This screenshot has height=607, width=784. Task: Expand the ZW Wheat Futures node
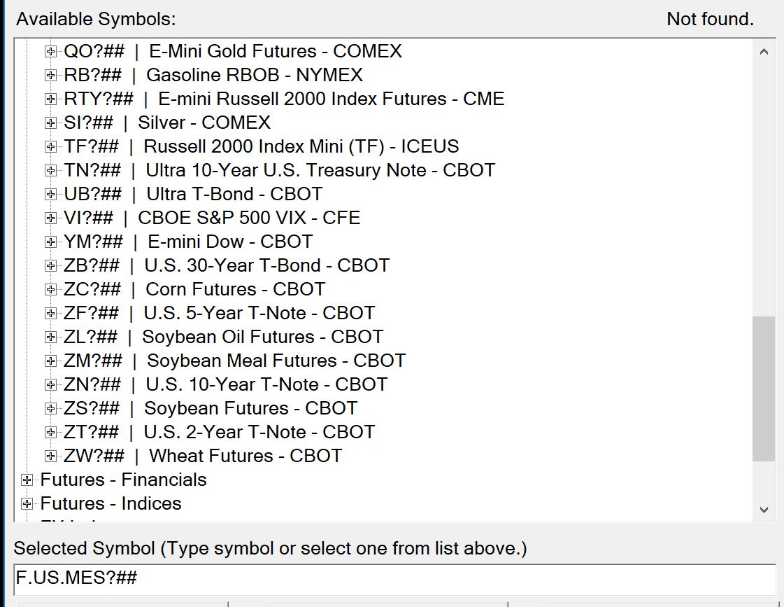pos(50,456)
